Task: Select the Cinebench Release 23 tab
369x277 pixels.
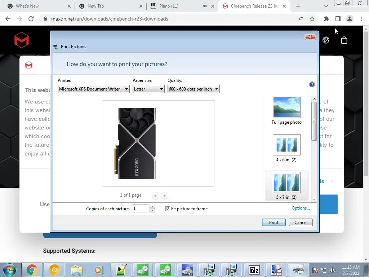Action: pos(254,6)
